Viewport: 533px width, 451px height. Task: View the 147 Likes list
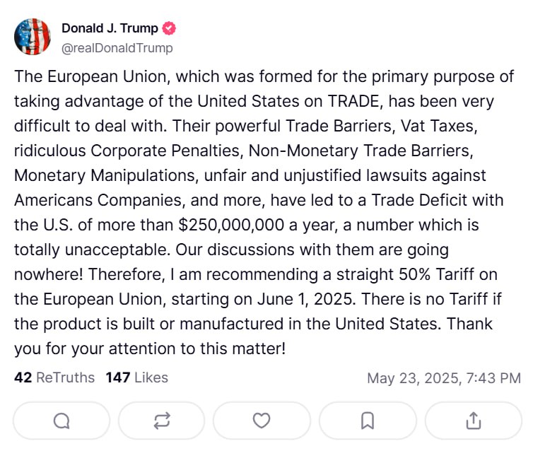click(136, 377)
